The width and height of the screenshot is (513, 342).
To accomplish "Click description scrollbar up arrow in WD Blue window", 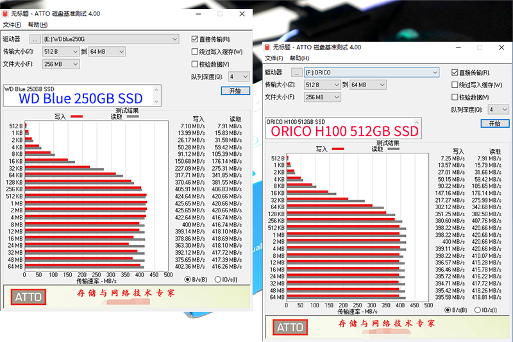I will (156, 89).
